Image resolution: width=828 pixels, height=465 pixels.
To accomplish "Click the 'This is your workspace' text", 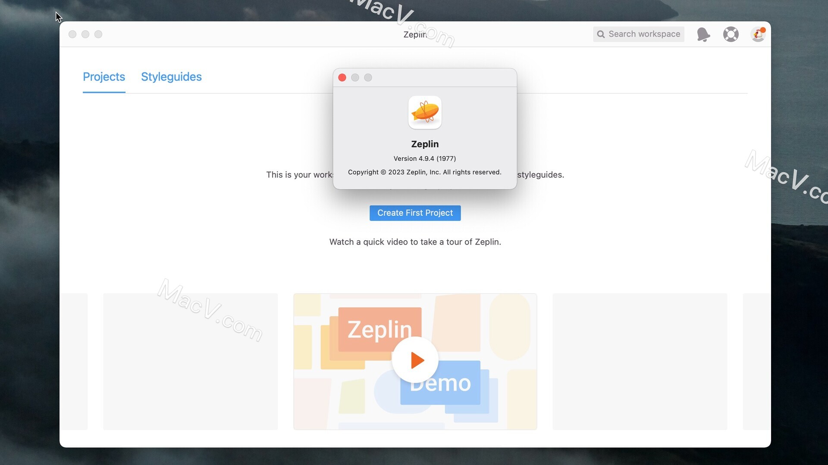I will point(299,175).
